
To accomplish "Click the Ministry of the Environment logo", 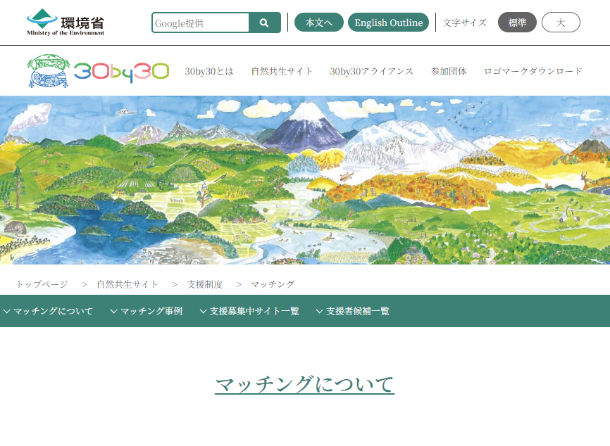I will point(66,23).
